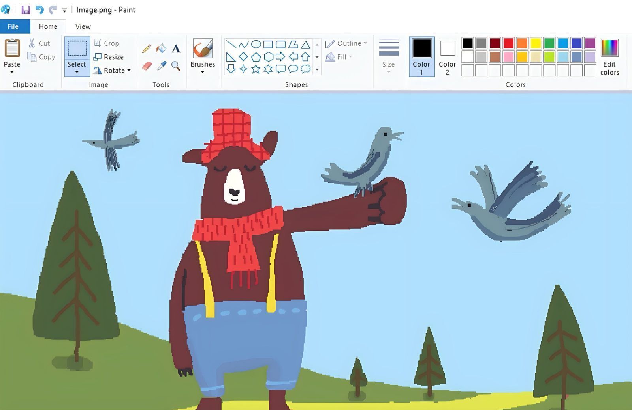Click the Paste clipboard button

coord(12,53)
